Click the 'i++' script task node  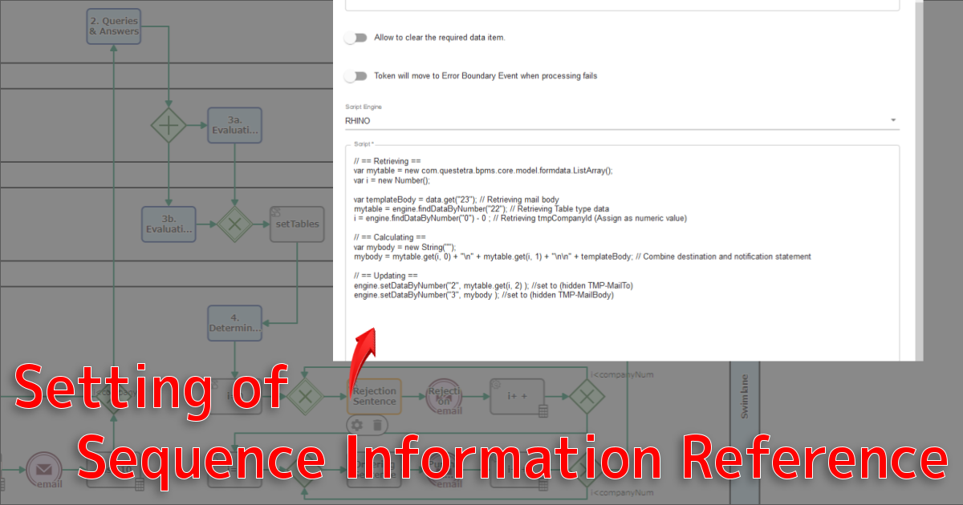click(x=518, y=396)
